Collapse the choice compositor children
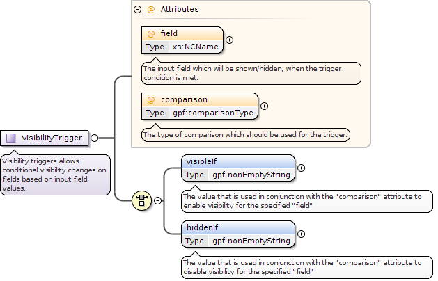The image size is (438, 281). (x=158, y=200)
